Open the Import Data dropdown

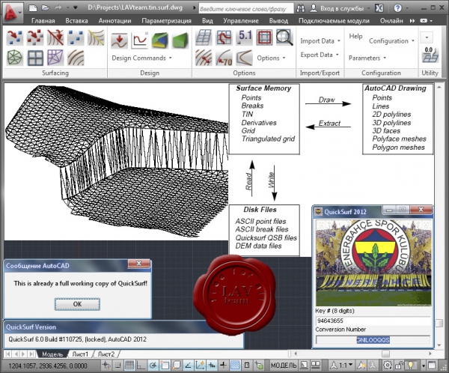pos(320,41)
